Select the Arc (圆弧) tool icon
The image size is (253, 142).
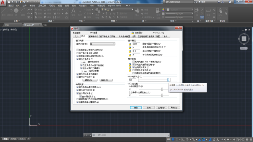click(x=23, y=12)
